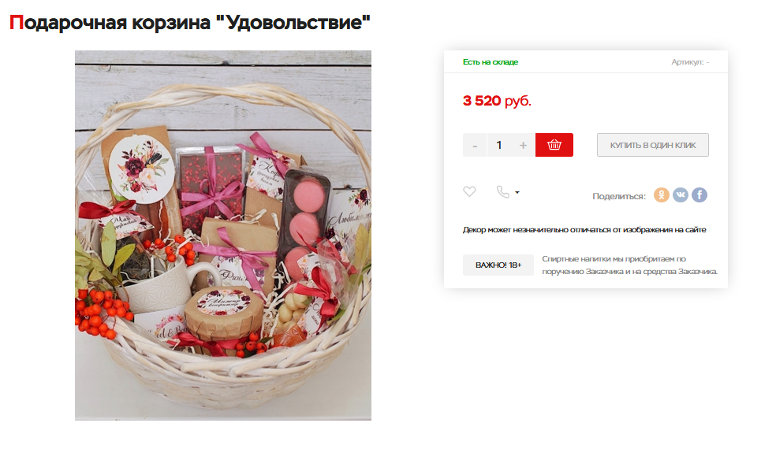Decrease quantity with the minus button
Image resolution: width=776 pixels, height=471 pixels.
(x=475, y=145)
